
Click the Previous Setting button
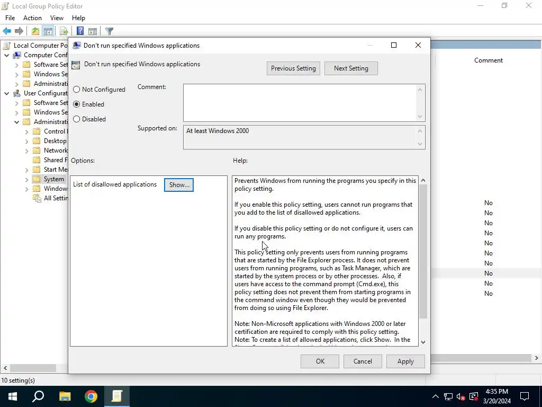293,68
